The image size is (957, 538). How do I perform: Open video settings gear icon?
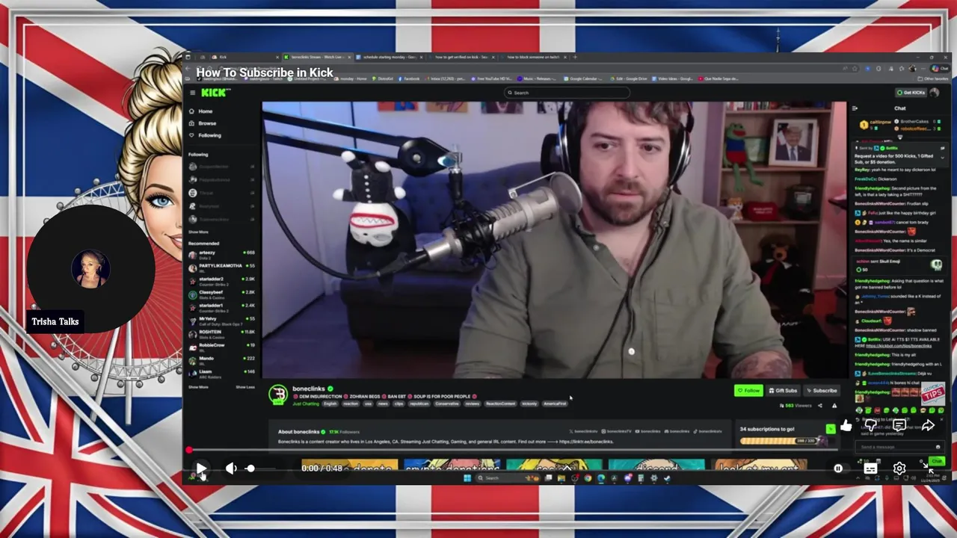(899, 469)
